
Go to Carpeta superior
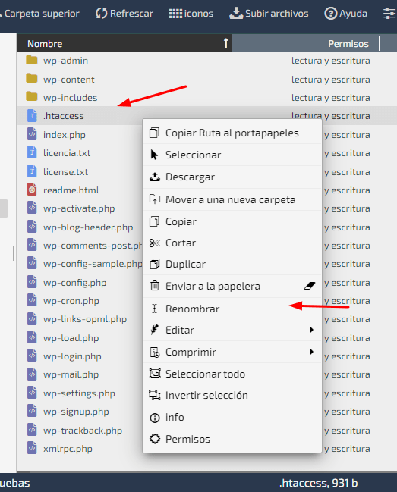[x=40, y=14]
